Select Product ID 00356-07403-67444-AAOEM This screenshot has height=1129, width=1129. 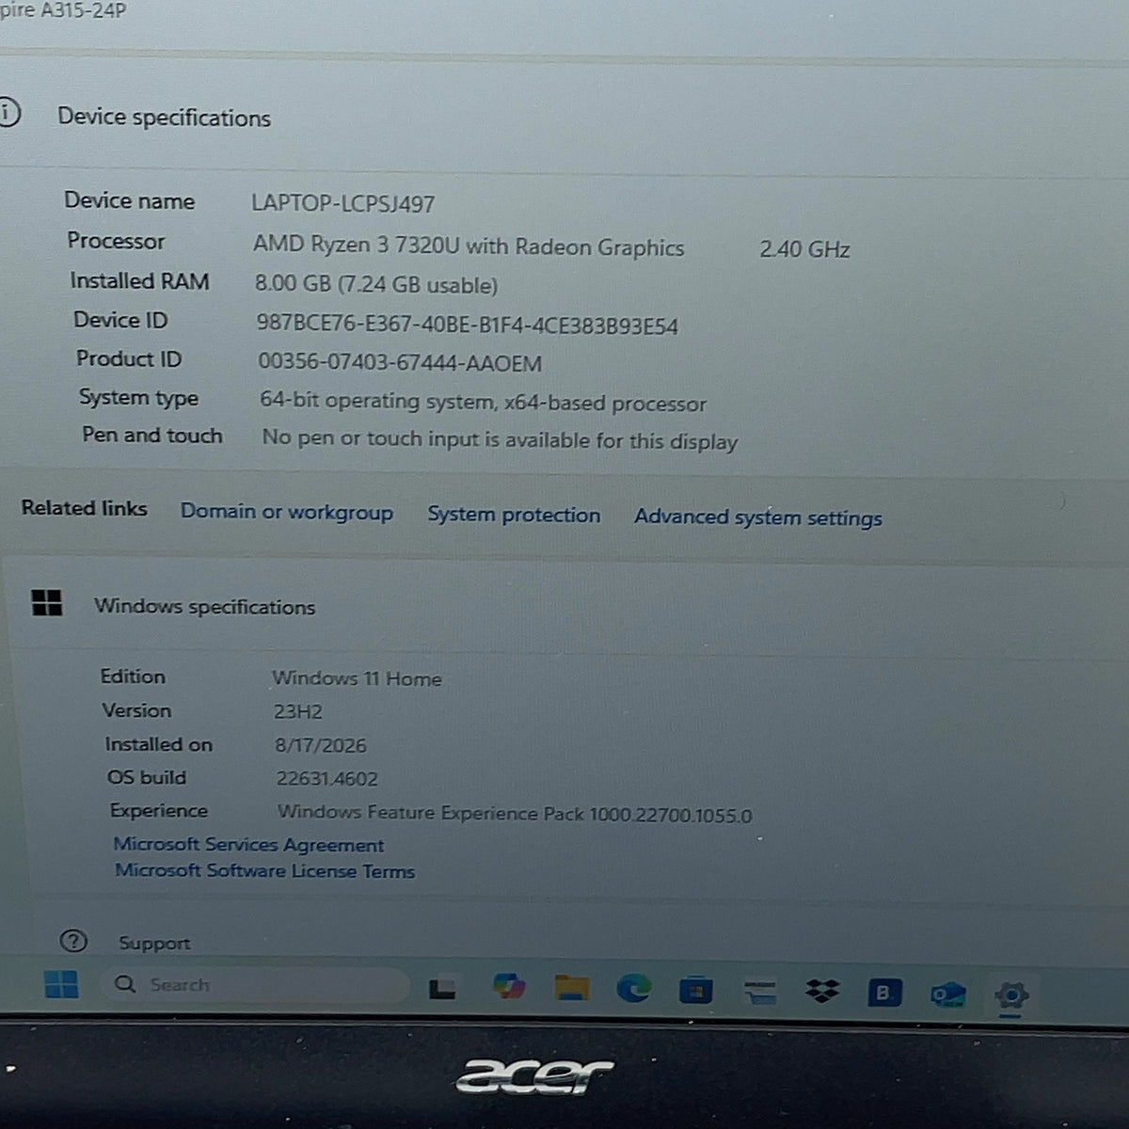[400, 363]
